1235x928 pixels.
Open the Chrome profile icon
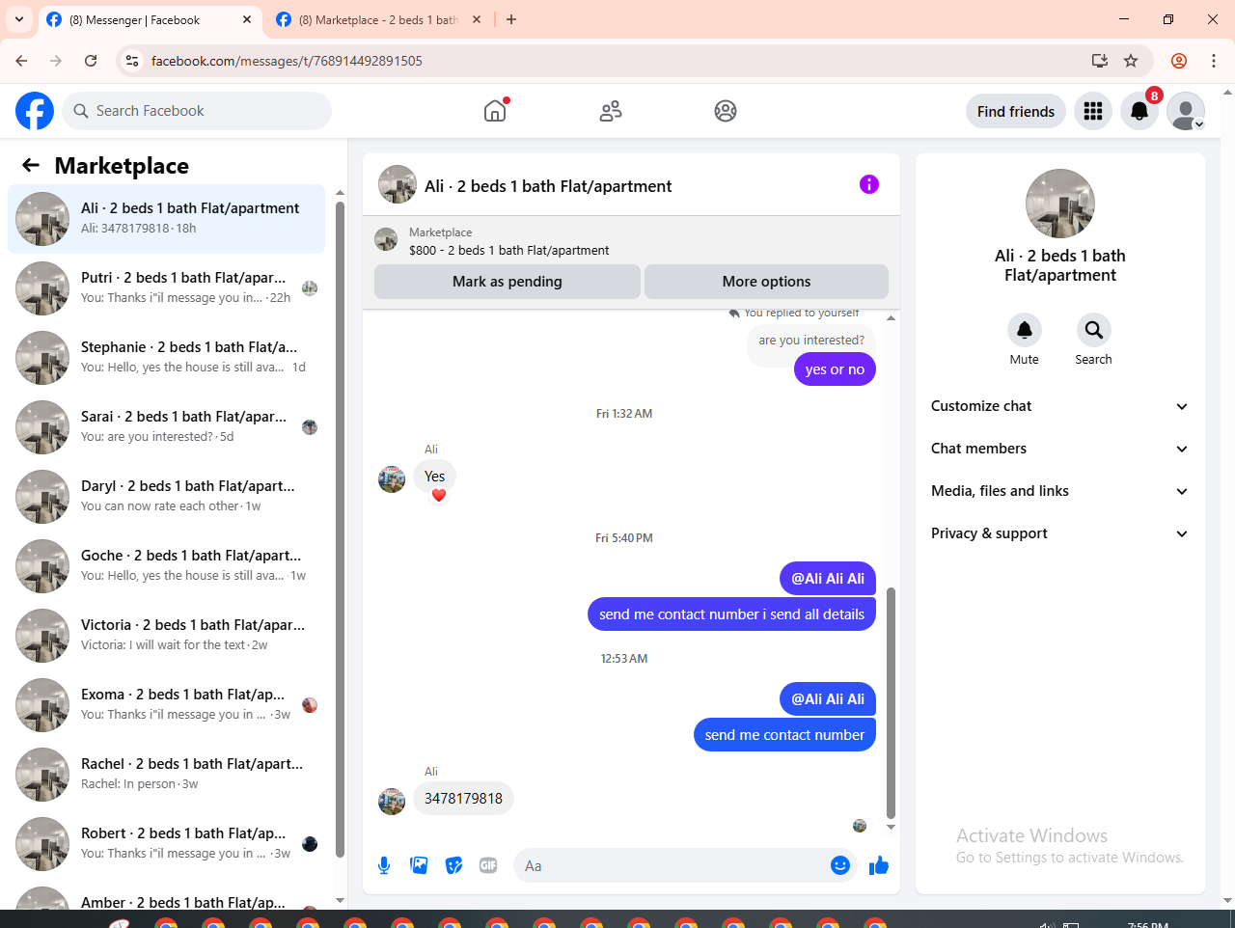point(1179,61)
